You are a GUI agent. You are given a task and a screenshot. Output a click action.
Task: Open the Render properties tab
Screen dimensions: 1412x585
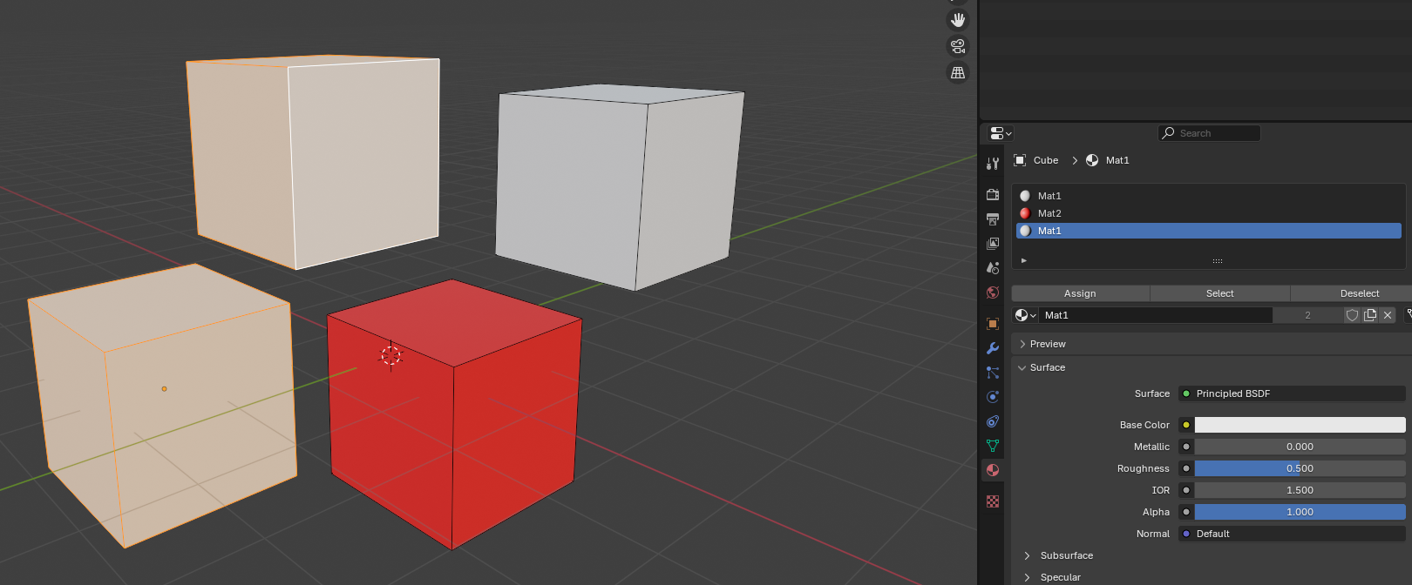[x=993, y=194]
